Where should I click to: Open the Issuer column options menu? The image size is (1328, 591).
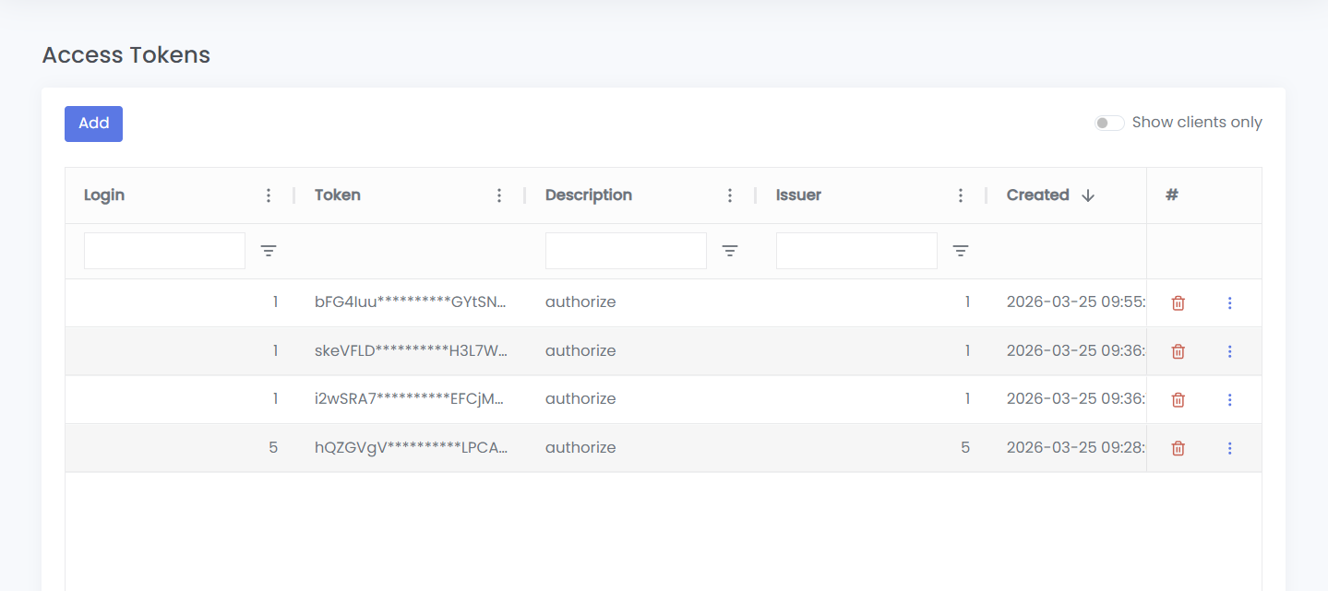point(961,195)
